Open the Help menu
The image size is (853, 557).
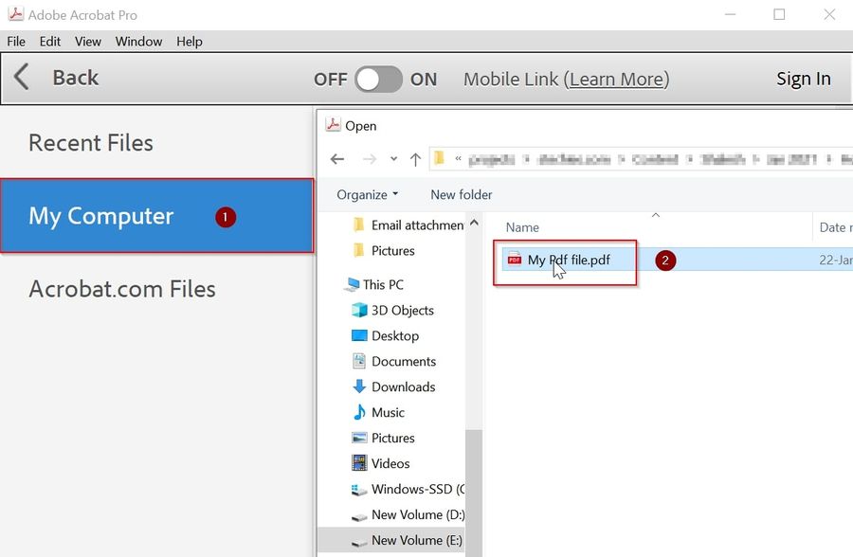coord(189,42)
